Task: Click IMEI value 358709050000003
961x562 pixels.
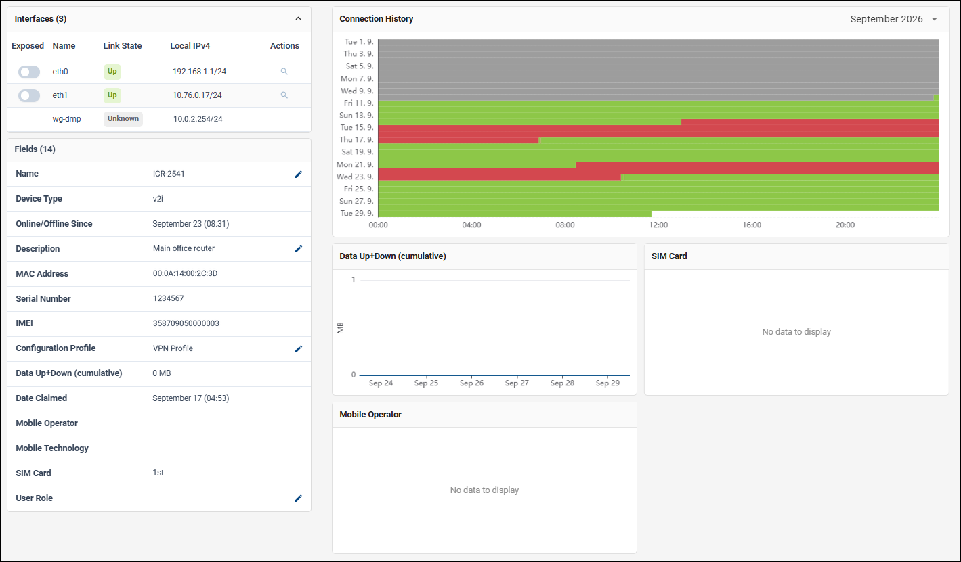Action: tap(186, 324)
